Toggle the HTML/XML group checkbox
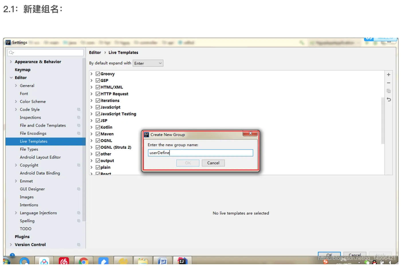The width and height of the screenshot is (401, 270). 98,87
